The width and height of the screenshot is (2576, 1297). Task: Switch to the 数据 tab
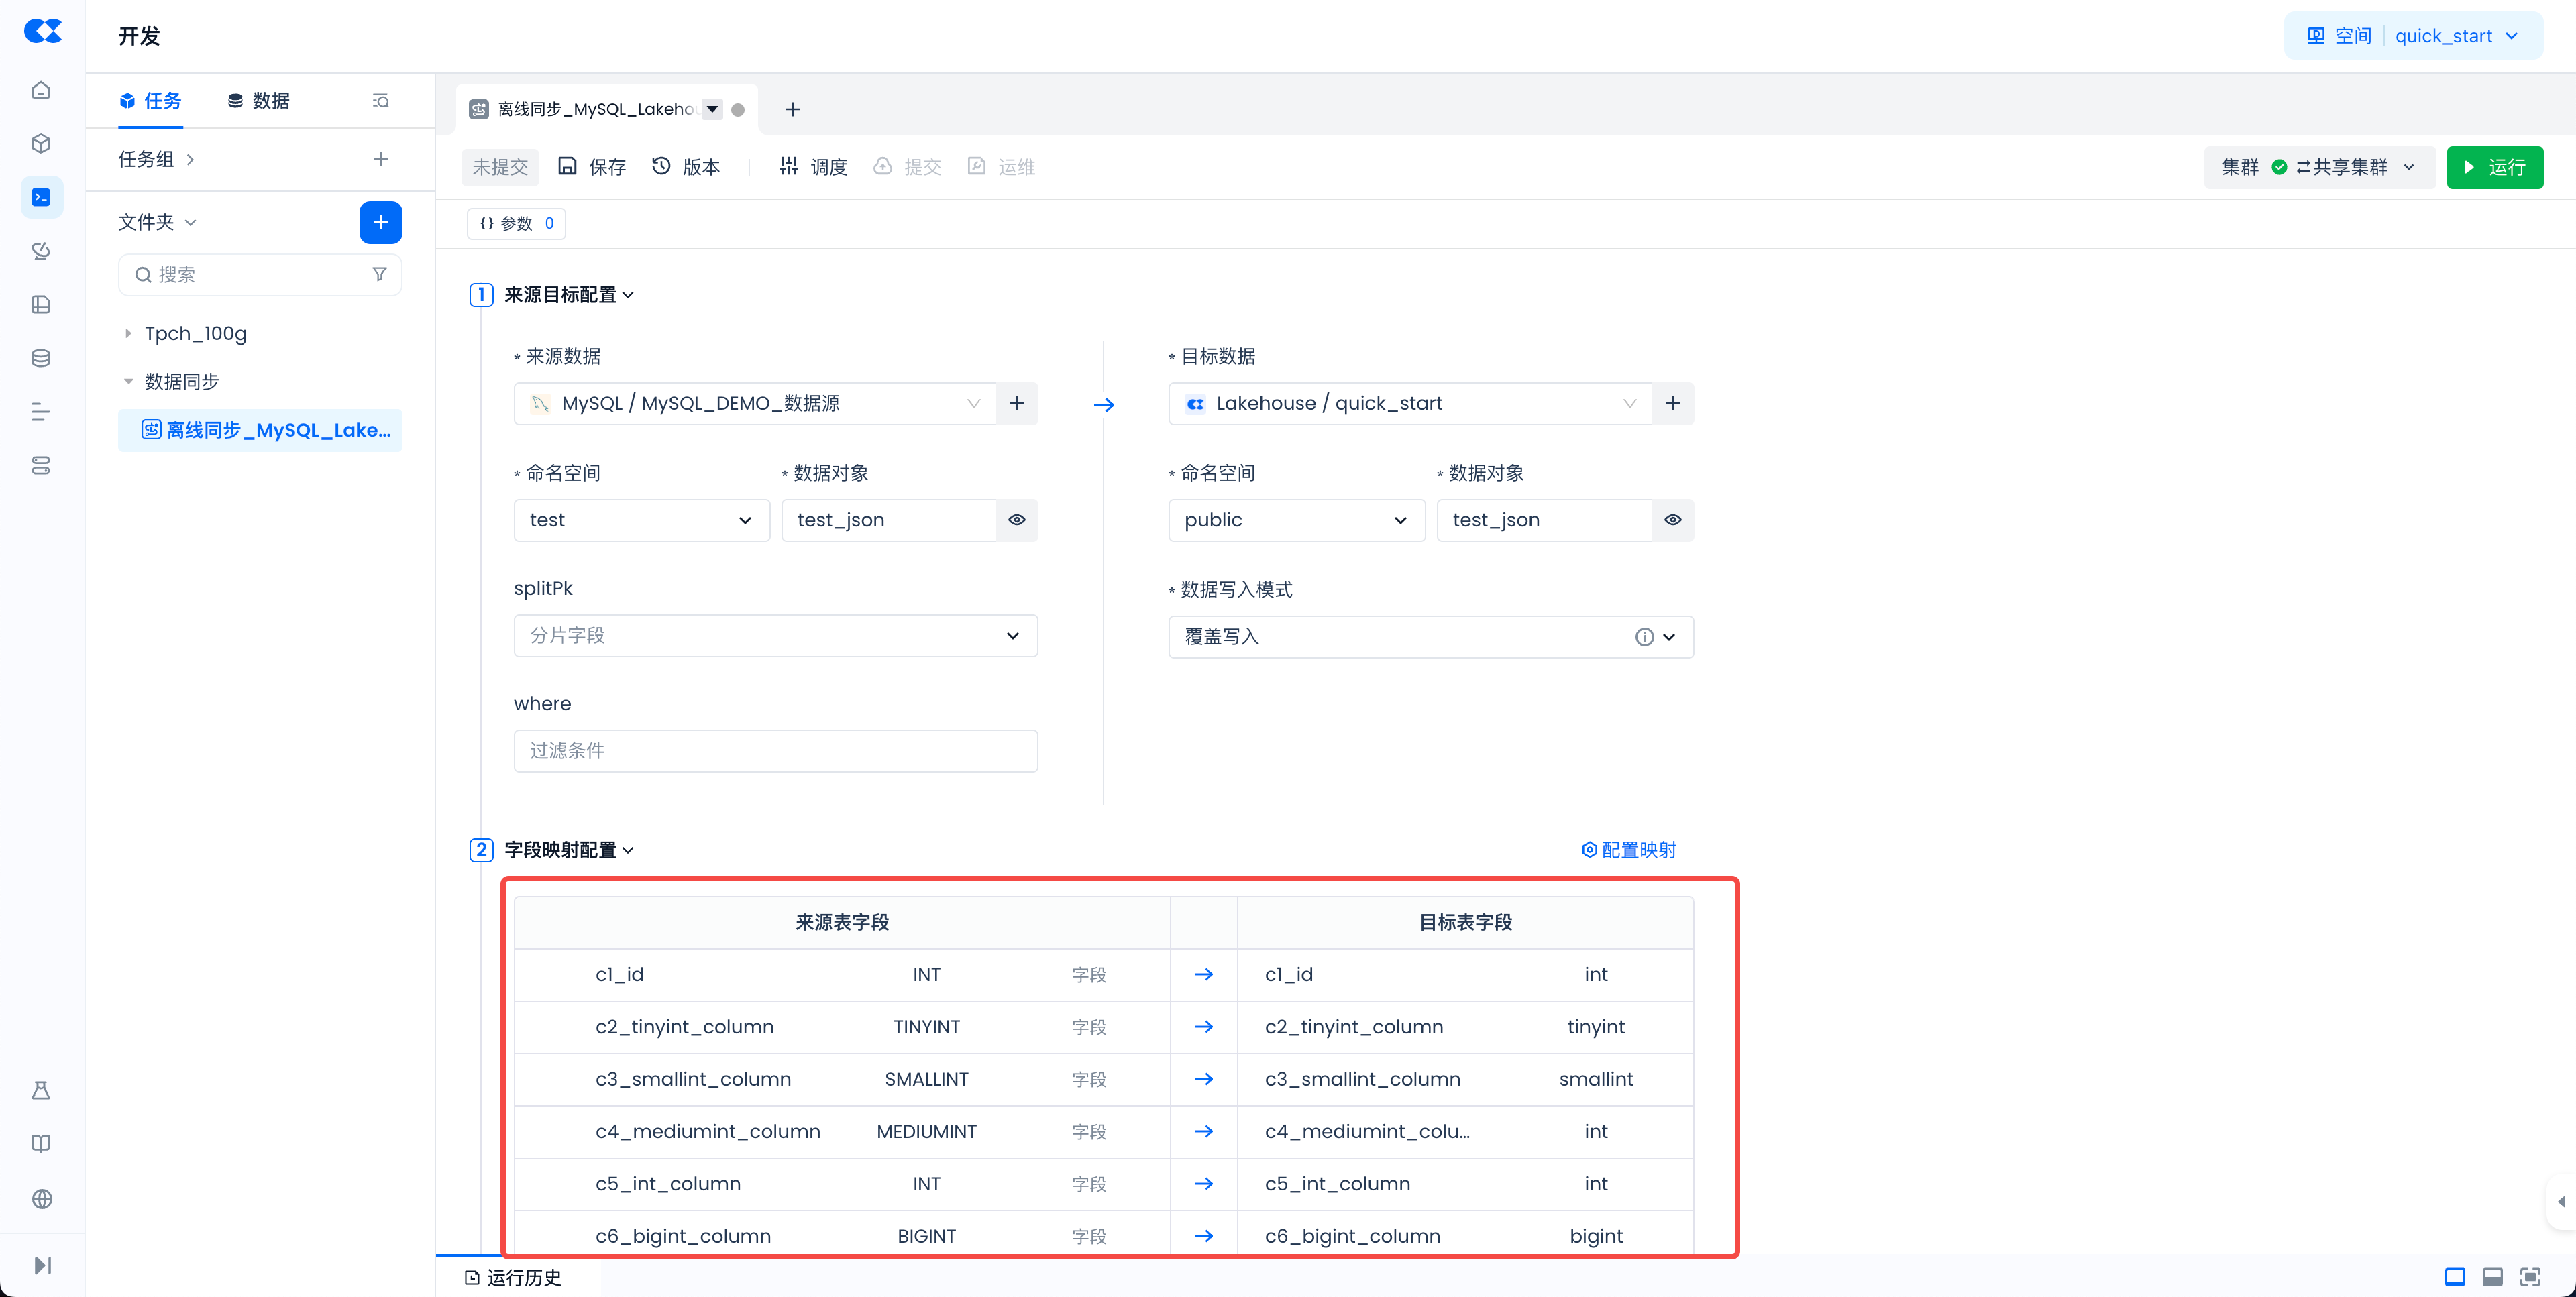point(258,101)
